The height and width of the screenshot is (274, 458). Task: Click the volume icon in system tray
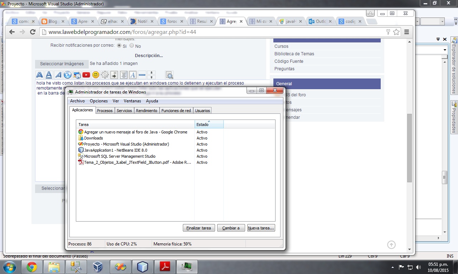[x=418, y=267]
